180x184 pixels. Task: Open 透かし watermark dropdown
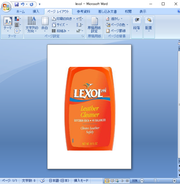[114, 18]
